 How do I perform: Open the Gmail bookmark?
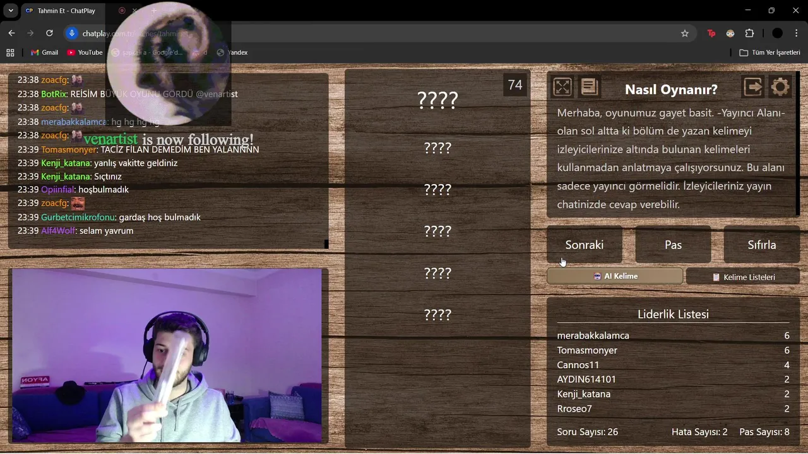(45, 52)
